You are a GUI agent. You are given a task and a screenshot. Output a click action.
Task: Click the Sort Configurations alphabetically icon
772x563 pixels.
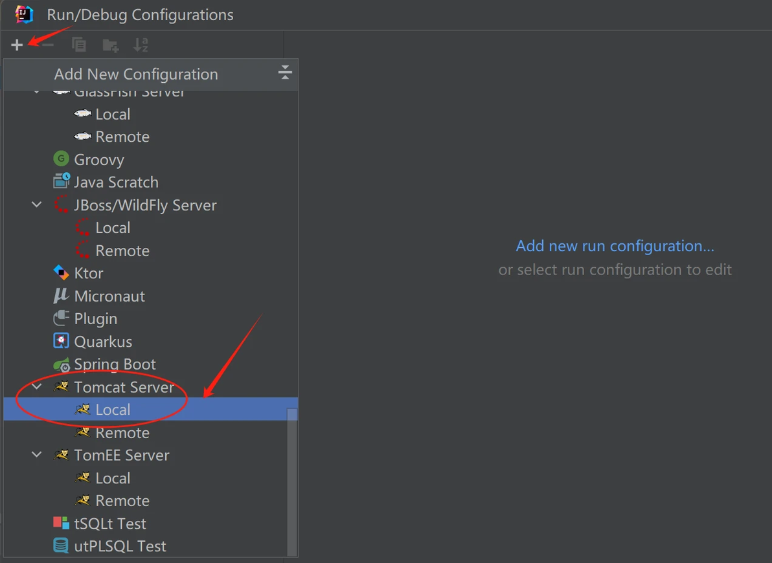point(141,45)
